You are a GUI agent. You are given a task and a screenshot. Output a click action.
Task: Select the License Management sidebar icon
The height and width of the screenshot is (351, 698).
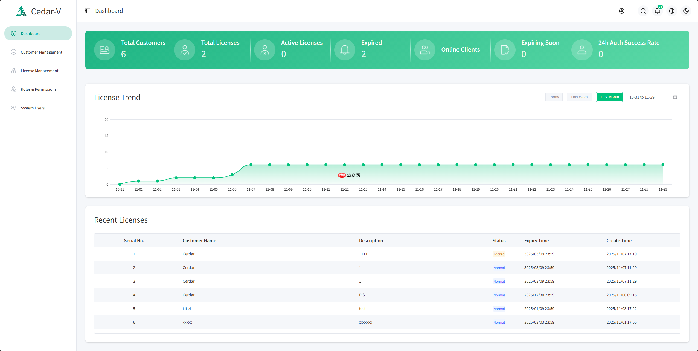(x=14, y=71)
